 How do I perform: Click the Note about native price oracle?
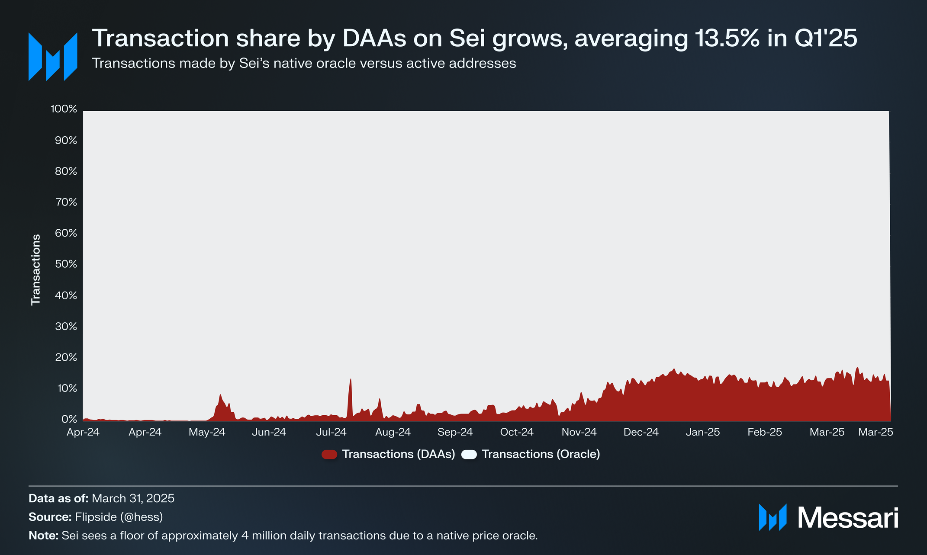283,536
